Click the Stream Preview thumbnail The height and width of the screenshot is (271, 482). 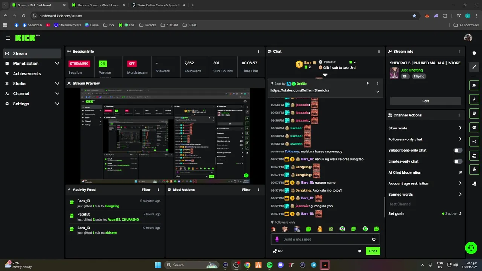tap(165, 136)
